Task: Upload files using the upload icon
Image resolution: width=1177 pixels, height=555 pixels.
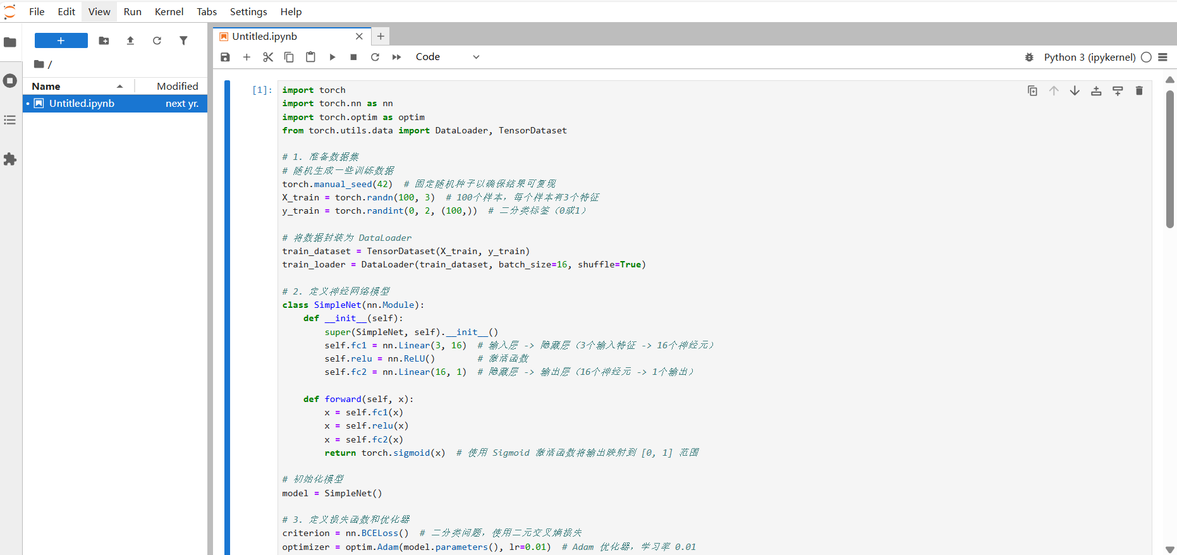Action: click(x=130, y=40)
